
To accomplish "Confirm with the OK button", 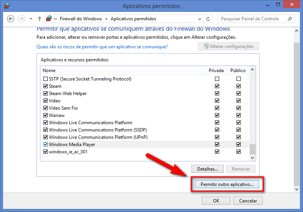I will 216,201.
